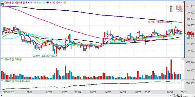Select the 에이티젠 :5 moving average legend
Screen dimensions: 195x97
21,2
